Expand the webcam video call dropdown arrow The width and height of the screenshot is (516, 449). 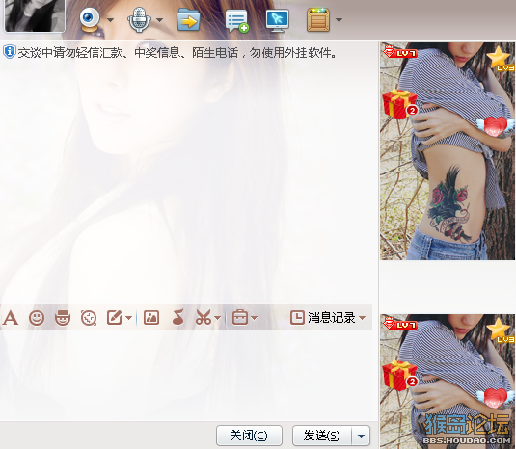tap(111, 20)
